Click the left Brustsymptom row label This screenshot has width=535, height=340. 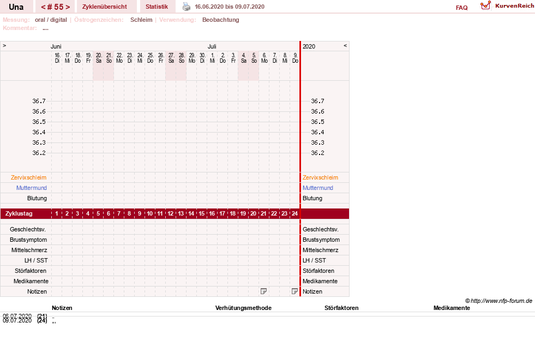[28, 240]
